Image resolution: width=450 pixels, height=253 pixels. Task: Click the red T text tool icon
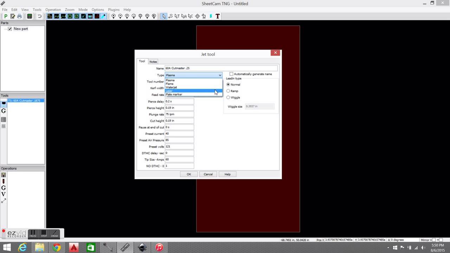[218, 16]
